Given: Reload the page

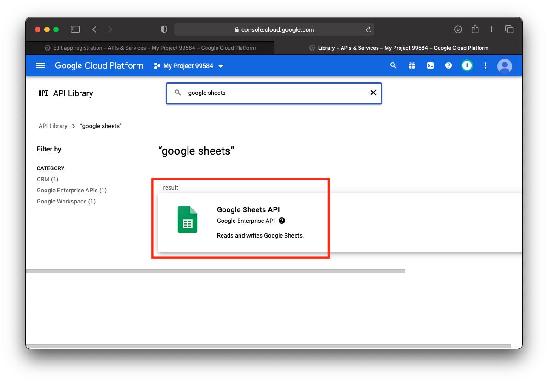Looking at the screenshot, I should (368, 30).
